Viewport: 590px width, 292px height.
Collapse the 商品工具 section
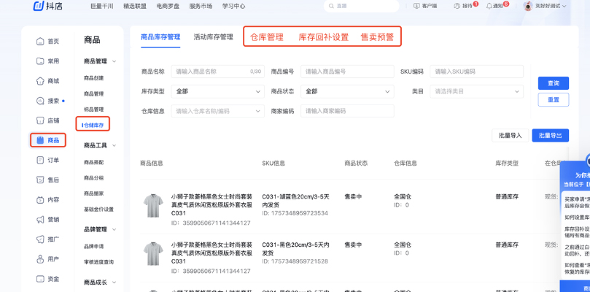(114, 145)
